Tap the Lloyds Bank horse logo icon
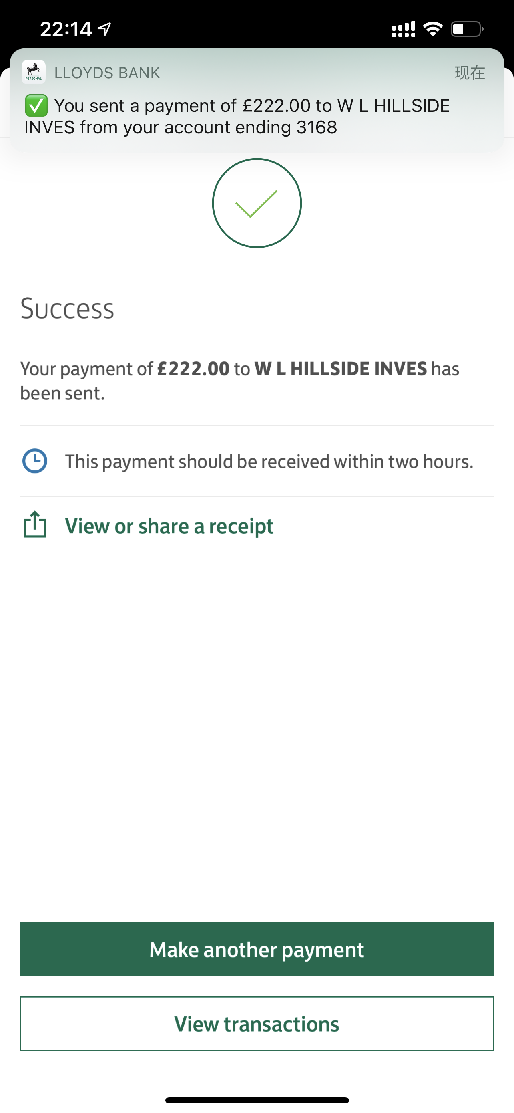 pos(34,72)
